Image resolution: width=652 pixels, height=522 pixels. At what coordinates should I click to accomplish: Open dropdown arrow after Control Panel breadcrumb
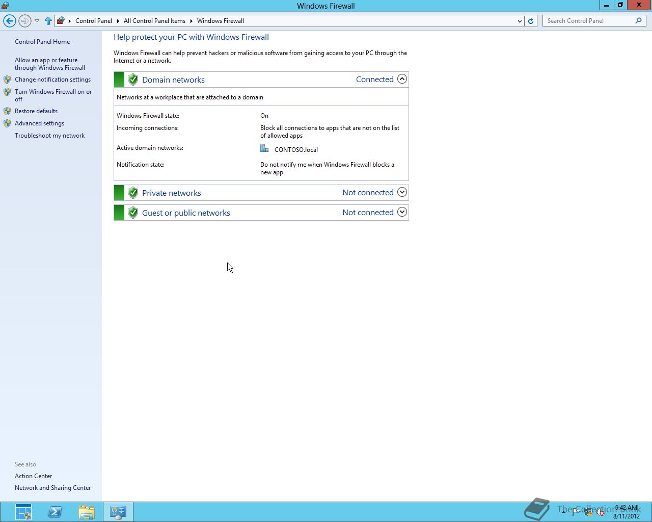pos(118,21)
